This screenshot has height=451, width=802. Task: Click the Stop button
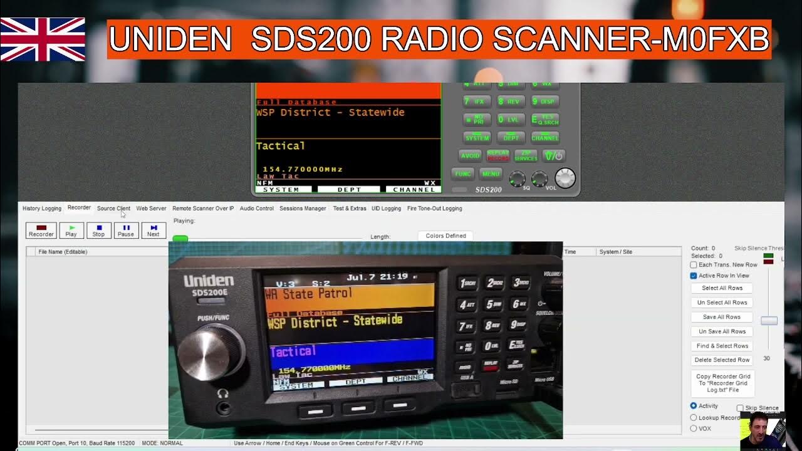click(98, 231)
